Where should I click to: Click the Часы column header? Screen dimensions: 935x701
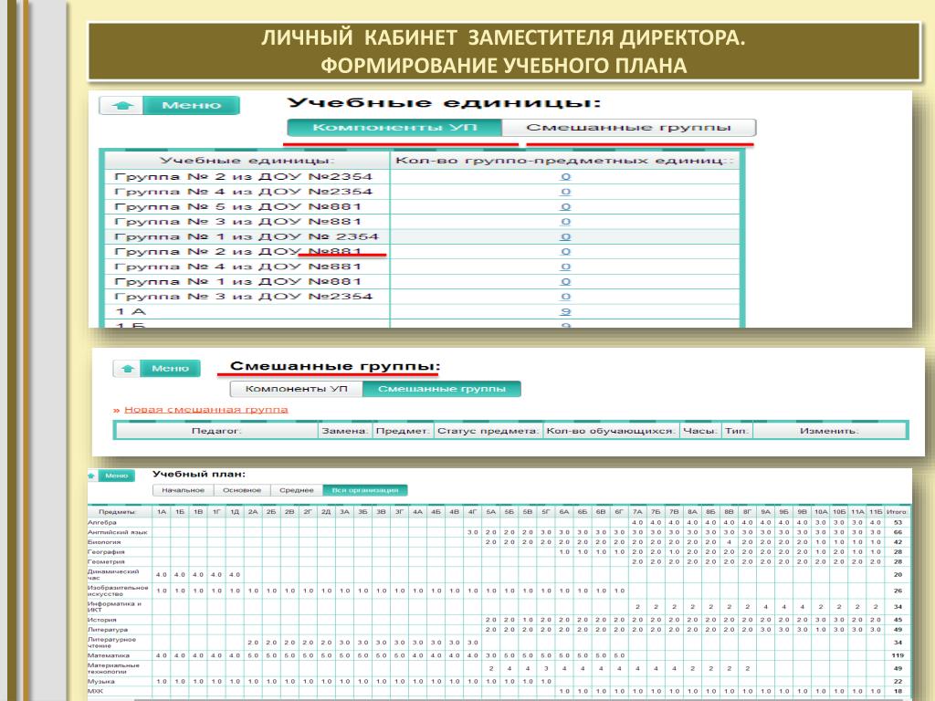pyautogui.click(x=700, y=431)
